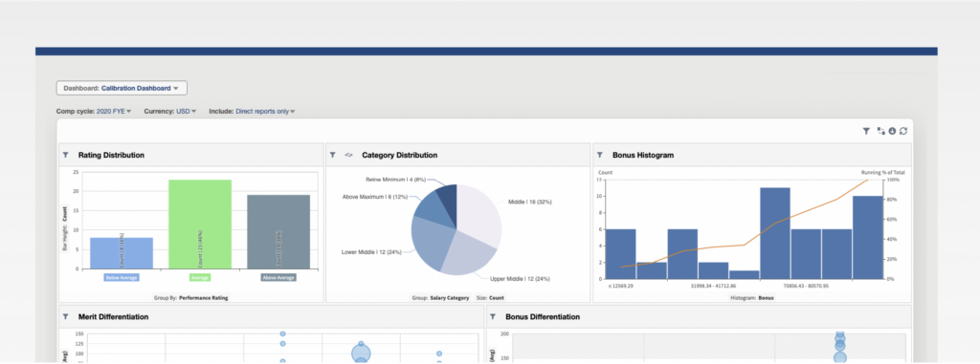The image size is (980, 364).
Task: Click the 'Above Maximum | 6 (12%)' label
Action: [375, 197]
